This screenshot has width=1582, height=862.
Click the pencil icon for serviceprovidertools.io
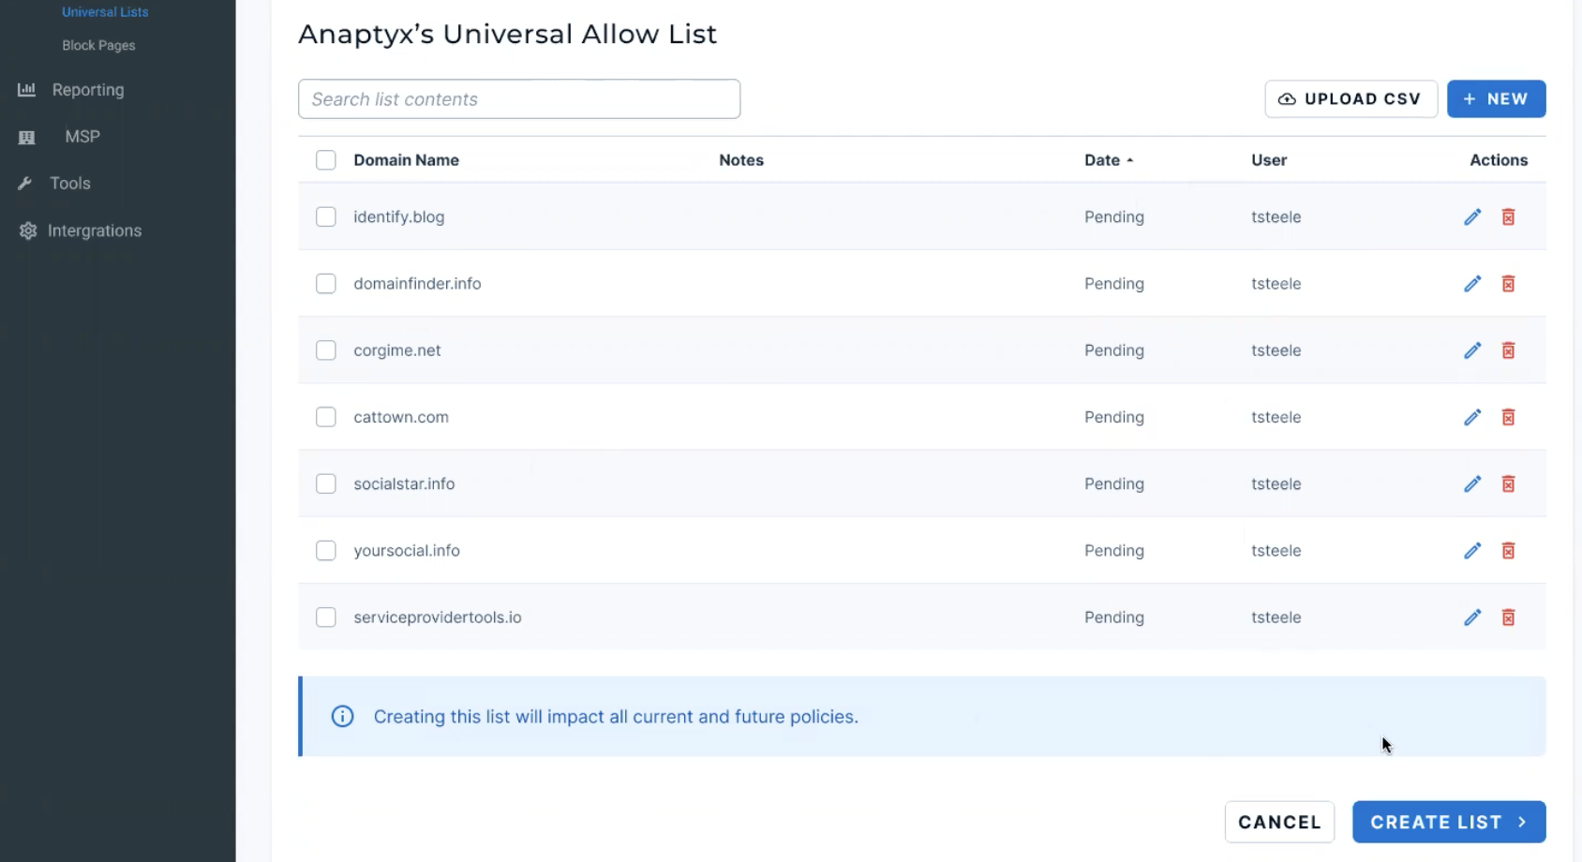coord(1472,617)
